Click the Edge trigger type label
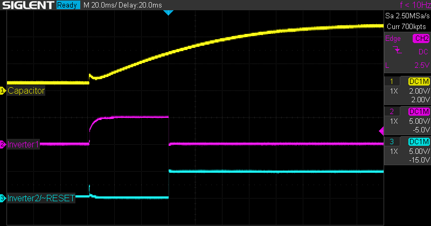431x226 pixels. click(x=392, y=39)
